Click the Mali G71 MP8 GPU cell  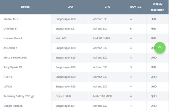pyautogui.click(x=101, y=38)
